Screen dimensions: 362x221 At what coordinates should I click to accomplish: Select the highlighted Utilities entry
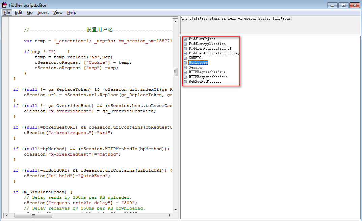click(x=198, y=62)
